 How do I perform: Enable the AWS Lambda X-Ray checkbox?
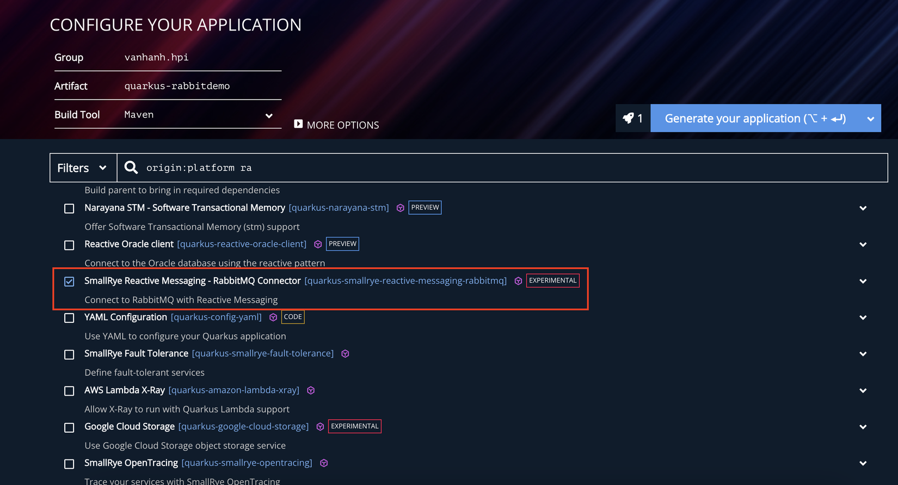click(69, 391)
